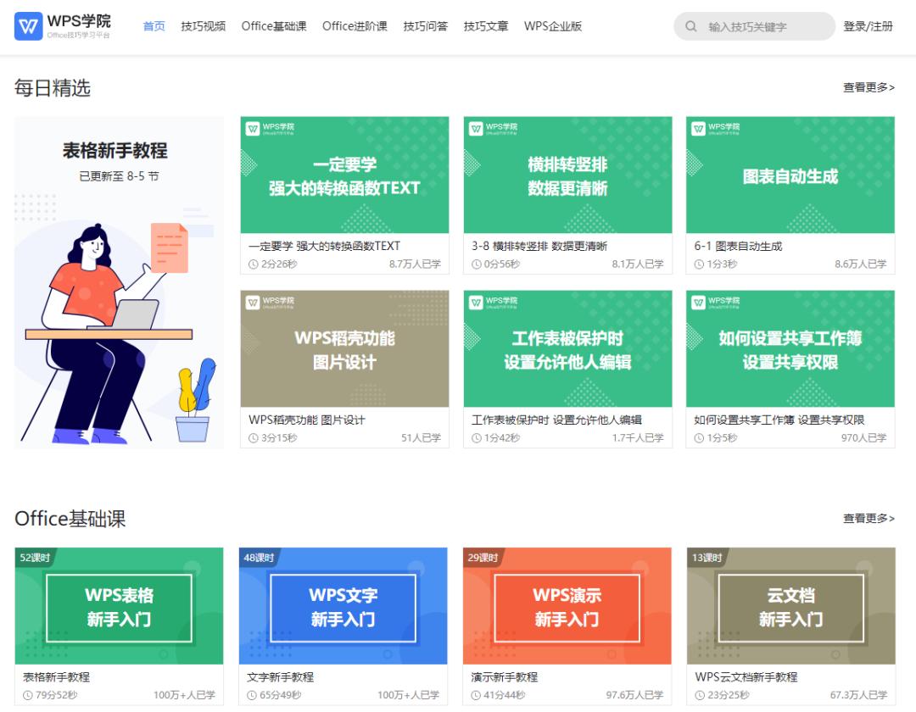This screenshot has height=712, width=916.
Task: Click the WPS学院 logo icon
Action: click(x=31, y=25)
